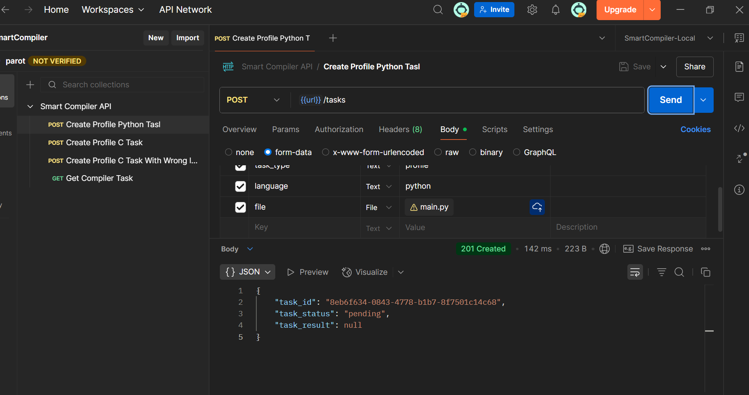
Task: Open the notifications bell
Action: tap(555, 9)
